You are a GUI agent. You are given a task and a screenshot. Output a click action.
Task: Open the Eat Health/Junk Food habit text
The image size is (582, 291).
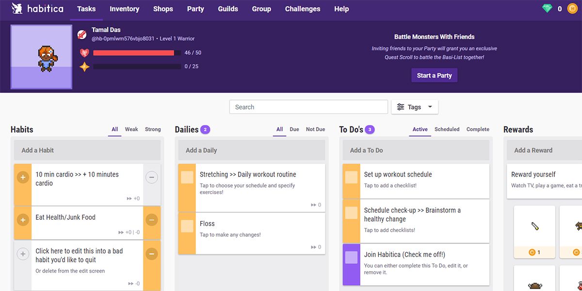(x=65, y=217)
